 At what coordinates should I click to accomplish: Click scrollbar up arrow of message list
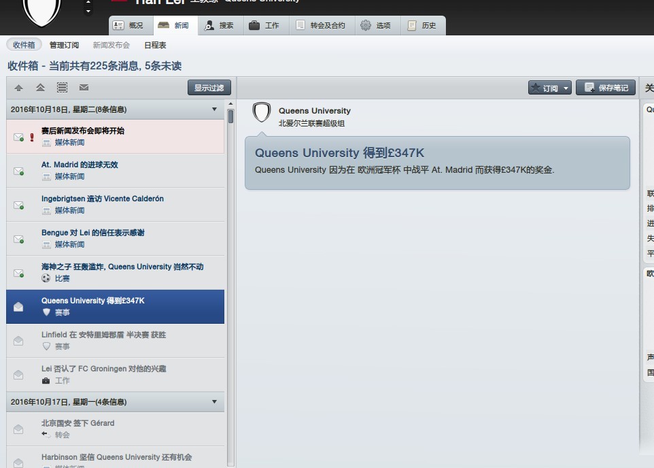pos(230,103)
